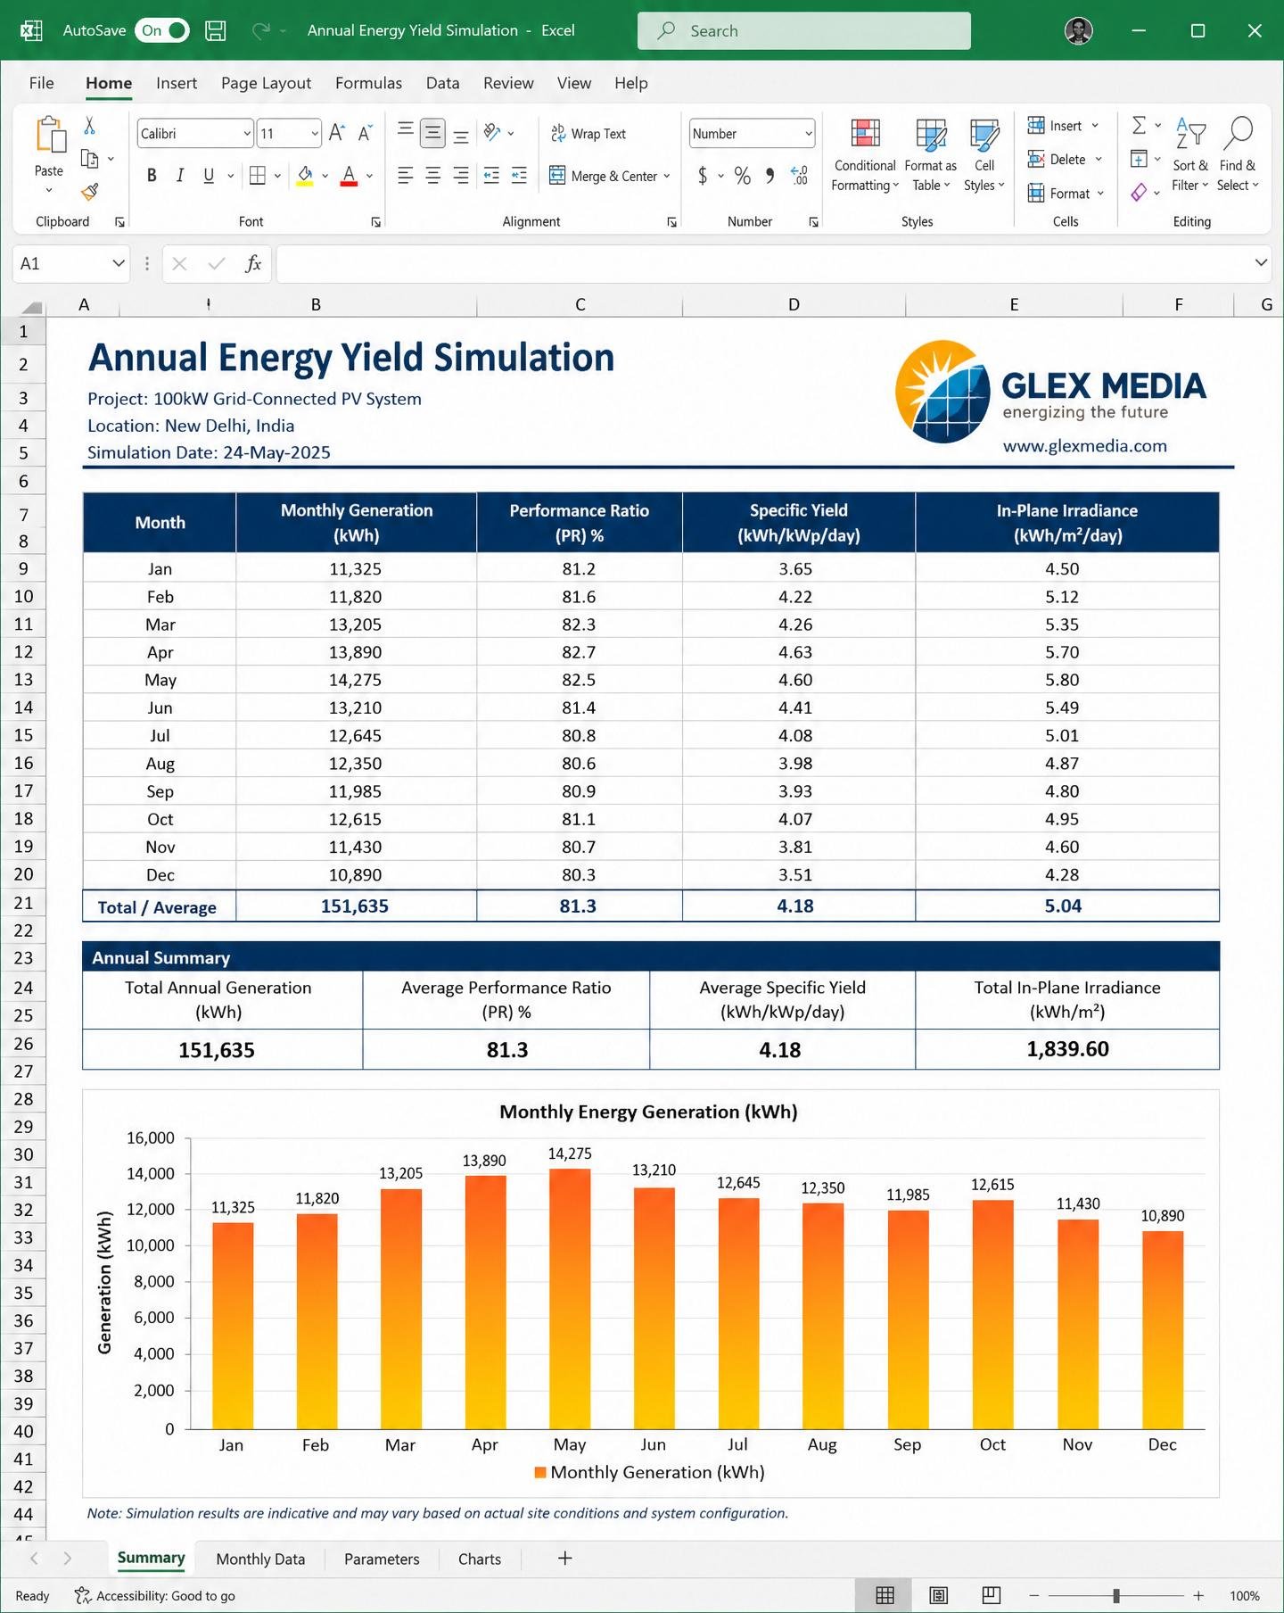Toggle Bold formatting
Image resolution: width=1284 pixels, height=1613 pixels.
[x=152, y=176]
